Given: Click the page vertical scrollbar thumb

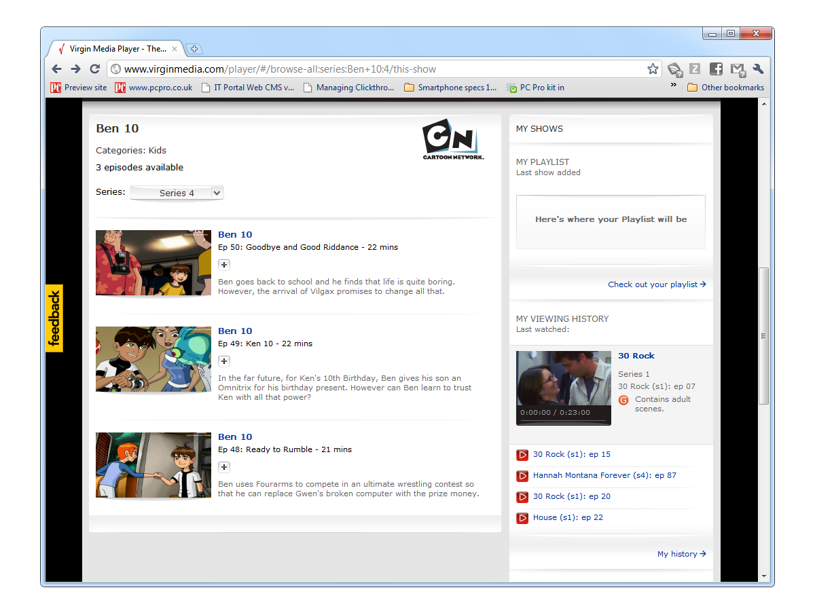Looking at the screenshot, I should [x=764, y=335].
